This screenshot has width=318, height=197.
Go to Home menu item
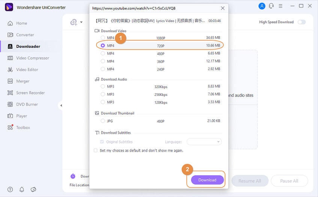22,23
